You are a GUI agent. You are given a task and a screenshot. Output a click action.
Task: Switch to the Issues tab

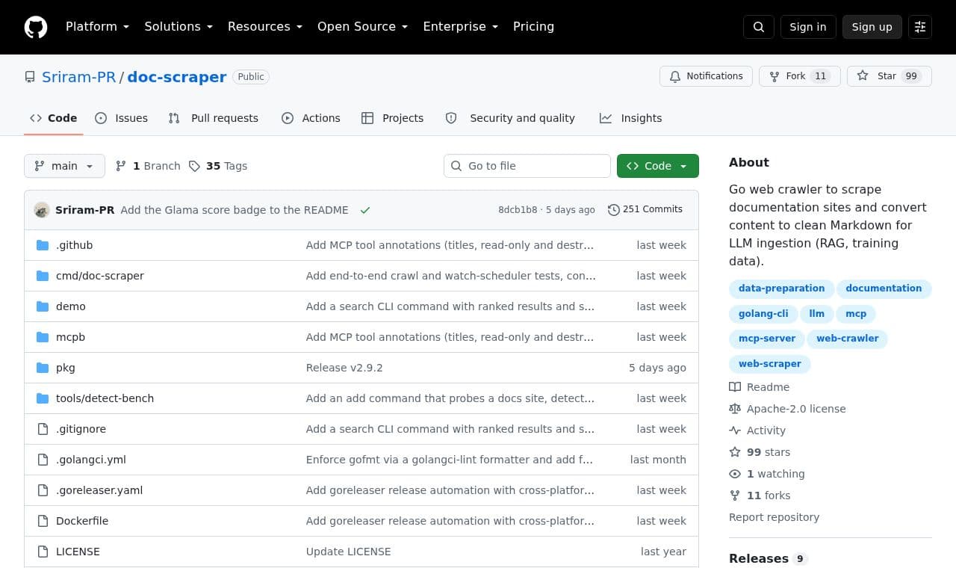tap(121, 118)
